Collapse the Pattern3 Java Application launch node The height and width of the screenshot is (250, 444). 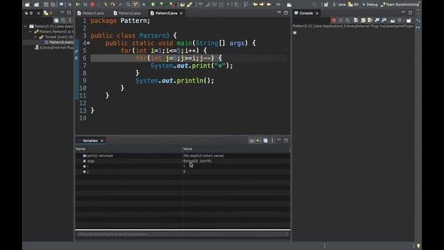pyautogui.click(x=26, y=26)
